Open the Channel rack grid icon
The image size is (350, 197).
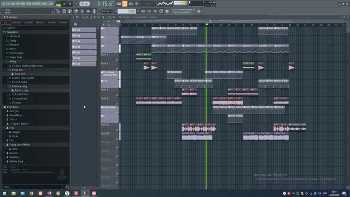tap(64, 11)
